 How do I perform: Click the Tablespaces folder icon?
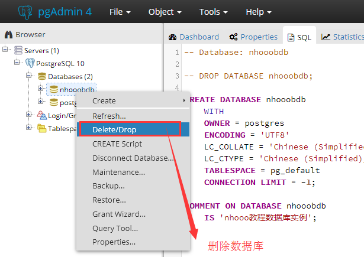pos(41,128)
